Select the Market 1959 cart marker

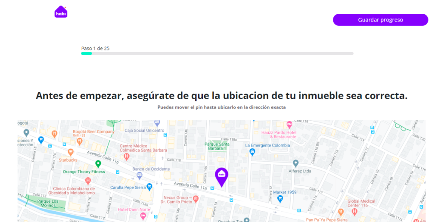280,198
